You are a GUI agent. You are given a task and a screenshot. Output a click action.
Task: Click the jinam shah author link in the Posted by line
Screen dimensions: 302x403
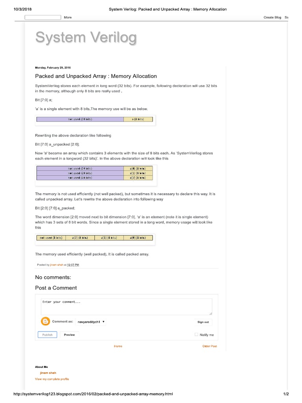[x=57, y=265]
